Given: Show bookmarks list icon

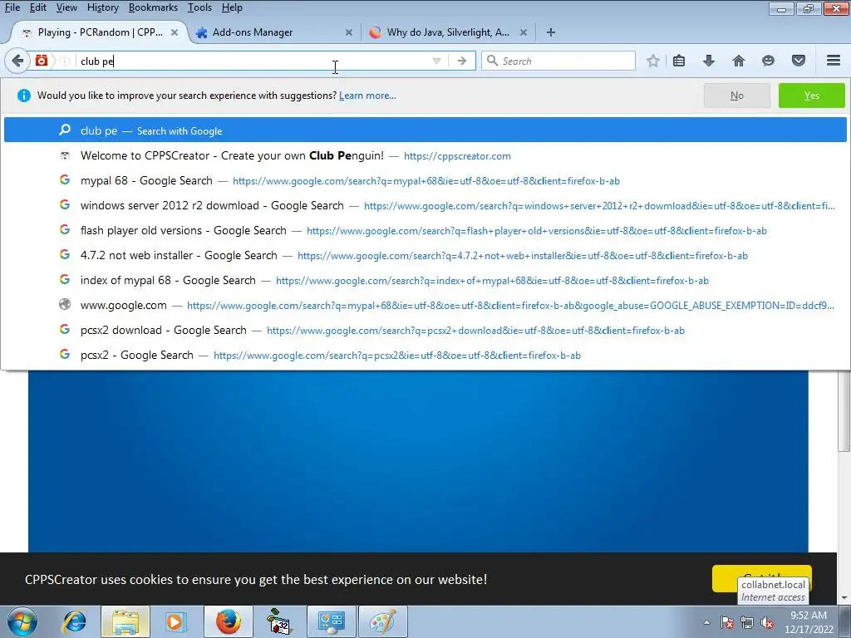Looking at the screenshot, I should (x=678, y=61).
